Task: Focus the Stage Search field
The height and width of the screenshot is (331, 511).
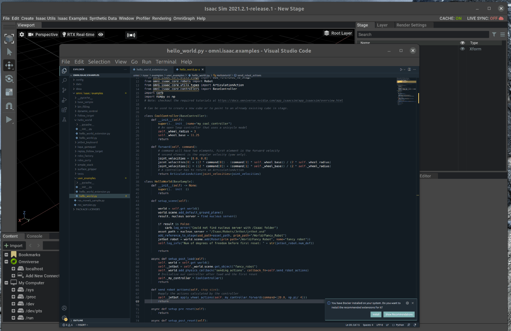Action: (422, 34)
